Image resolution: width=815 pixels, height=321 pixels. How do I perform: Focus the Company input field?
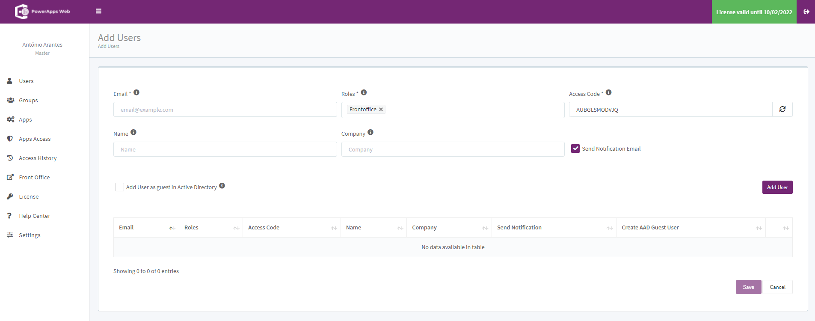453,149
